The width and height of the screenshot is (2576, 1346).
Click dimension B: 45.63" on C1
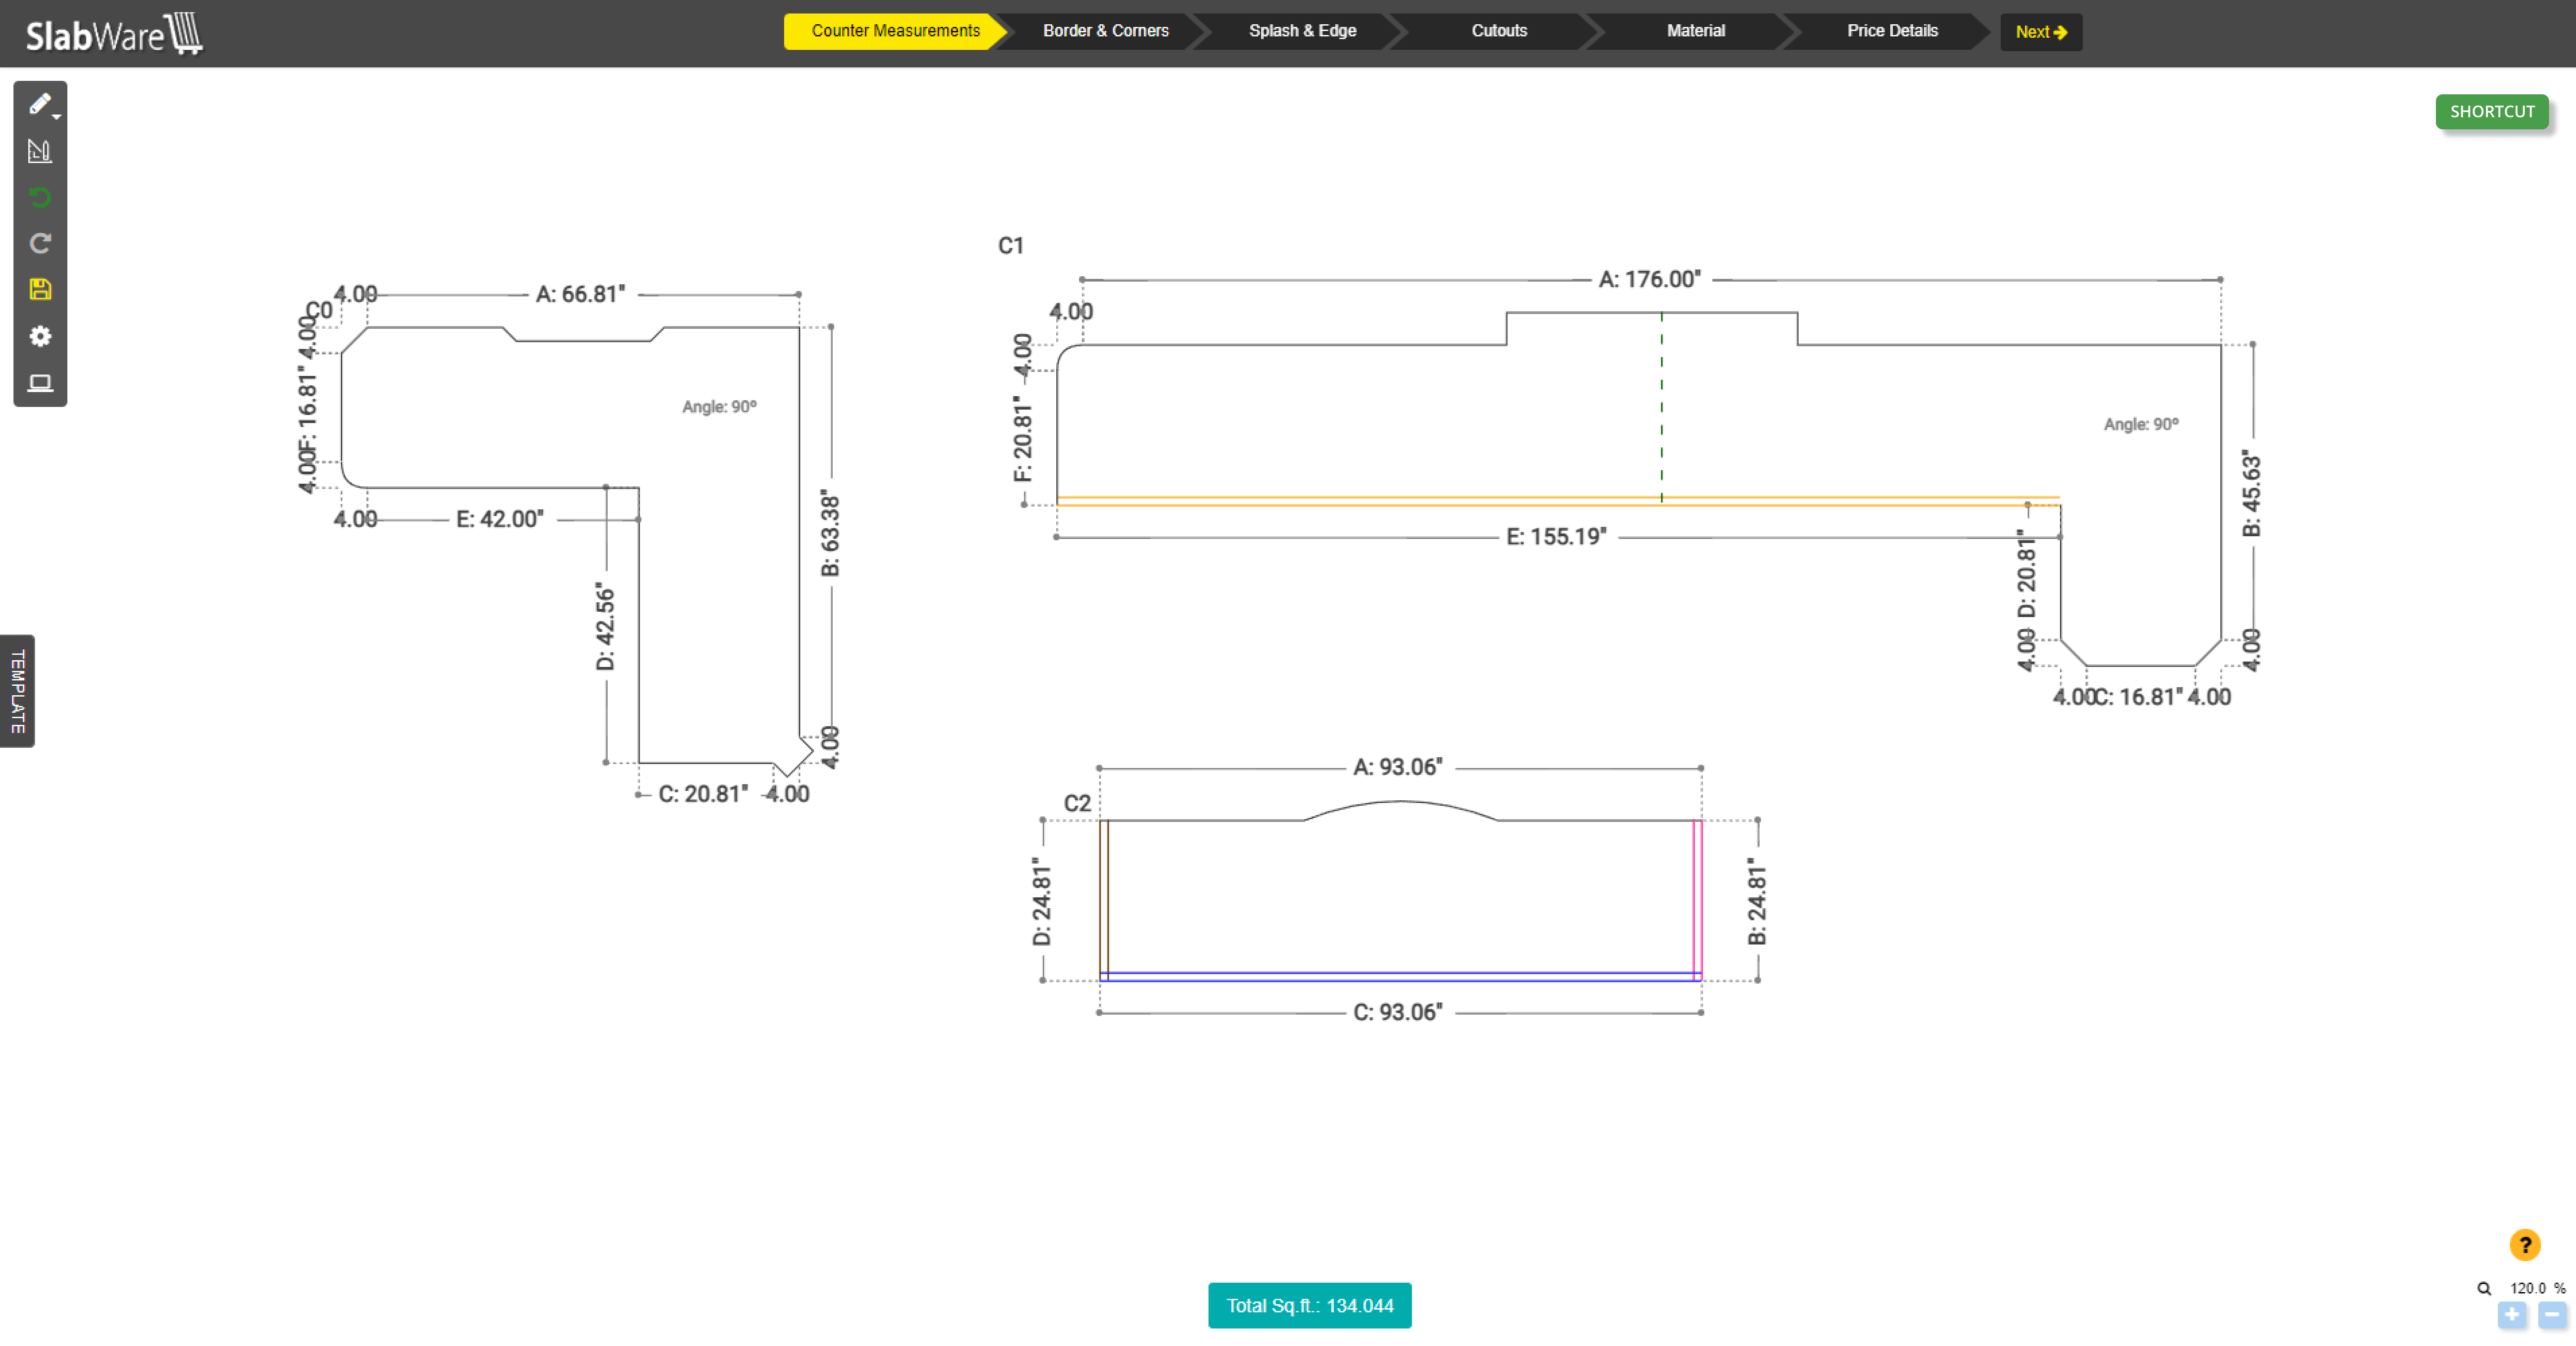[2251, 493]
